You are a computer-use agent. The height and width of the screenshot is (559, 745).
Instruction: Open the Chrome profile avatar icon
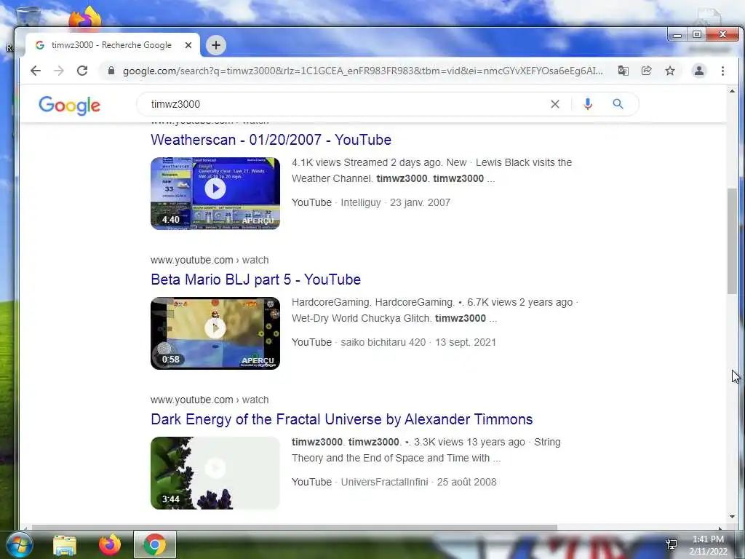699,71
